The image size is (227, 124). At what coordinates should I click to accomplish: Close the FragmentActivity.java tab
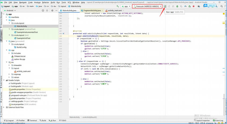(102, 10)
